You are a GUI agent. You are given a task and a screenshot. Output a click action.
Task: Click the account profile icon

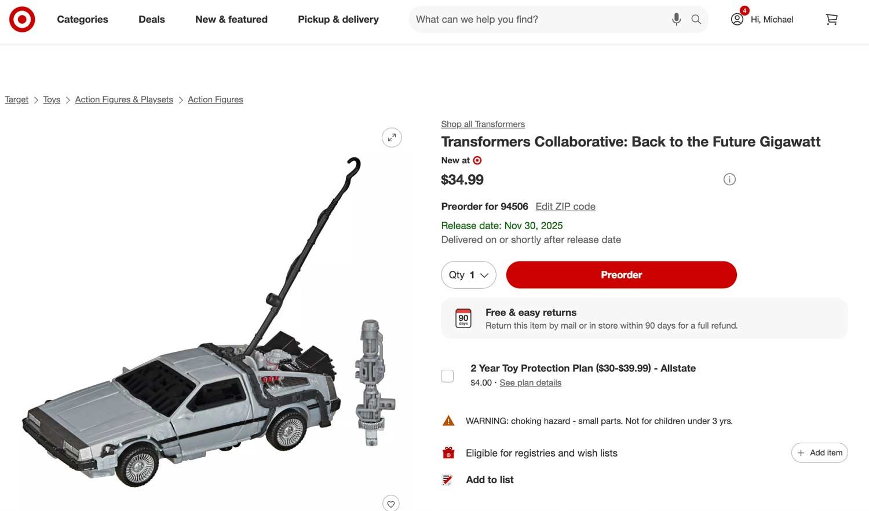tap(737, 20)
